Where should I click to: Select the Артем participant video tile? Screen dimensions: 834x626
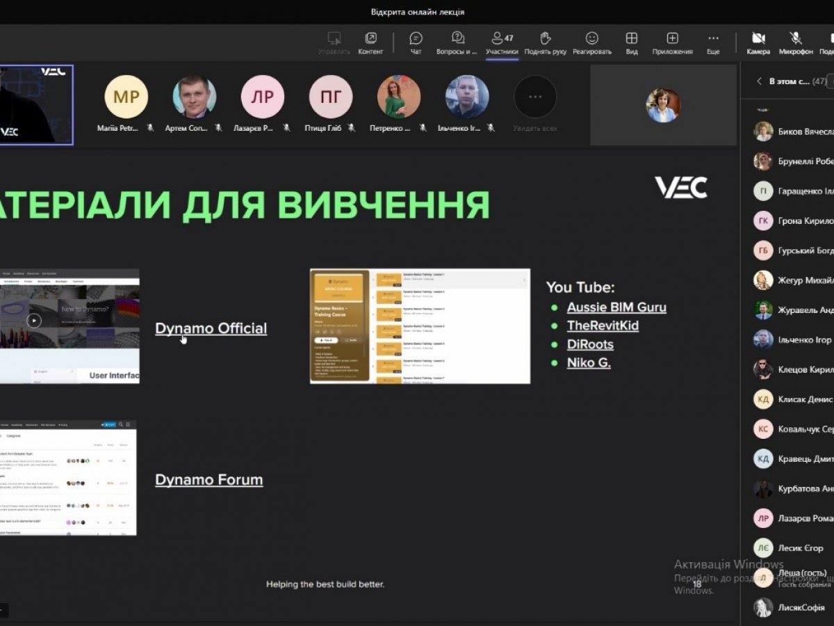pos(195,97)
